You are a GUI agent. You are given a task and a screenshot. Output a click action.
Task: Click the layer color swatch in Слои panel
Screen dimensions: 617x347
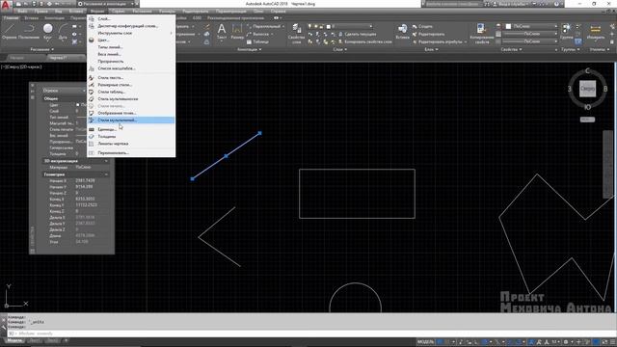click(x=328, y=26)
